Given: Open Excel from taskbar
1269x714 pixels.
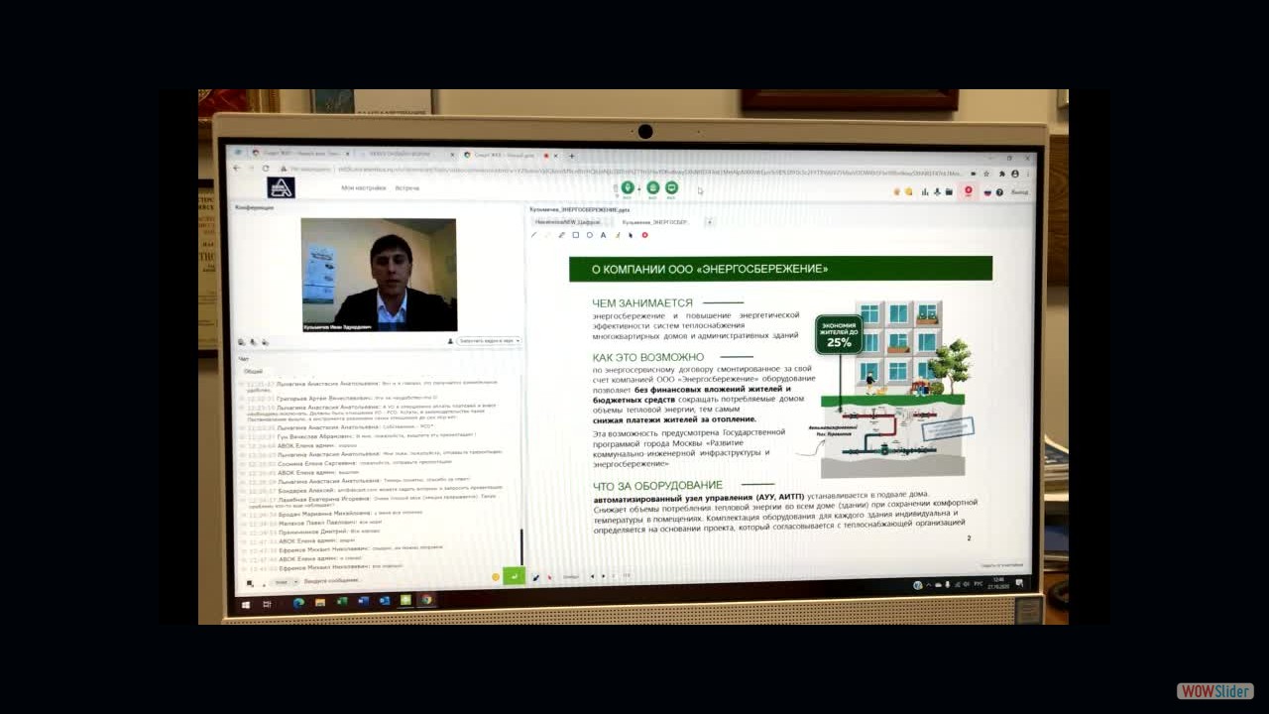Looking at the screenshot, I should point(342,601).
